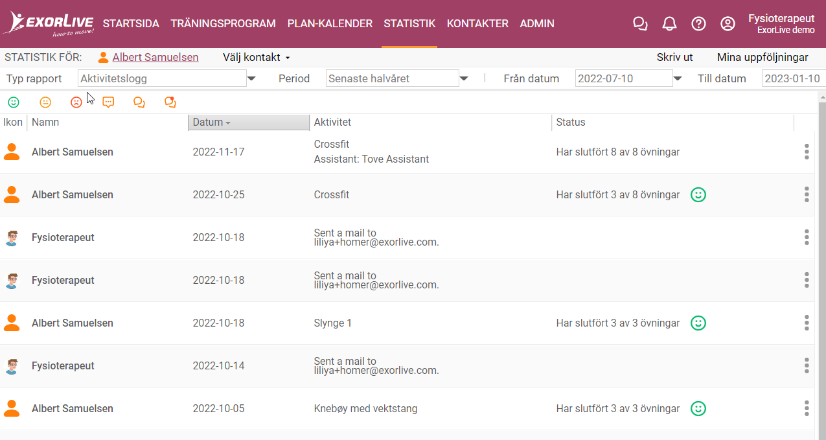The image size is (826, 440).
Task: Filter by comment bubble with dots
Action: [109, 102]
